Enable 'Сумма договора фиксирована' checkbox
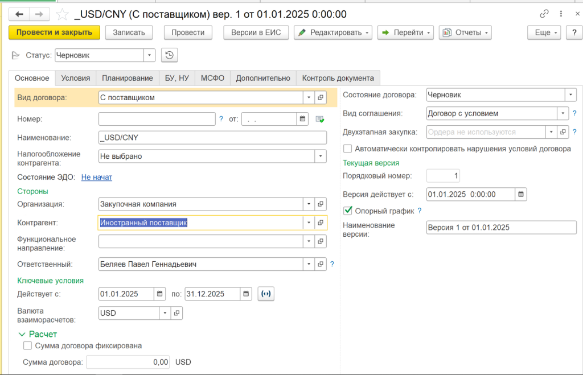 pyautogui.click(x=27, y=345)
